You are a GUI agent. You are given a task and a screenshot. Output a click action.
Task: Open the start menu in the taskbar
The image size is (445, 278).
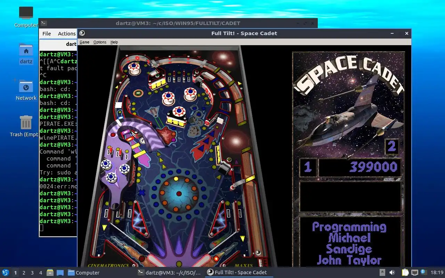[6, 273]
